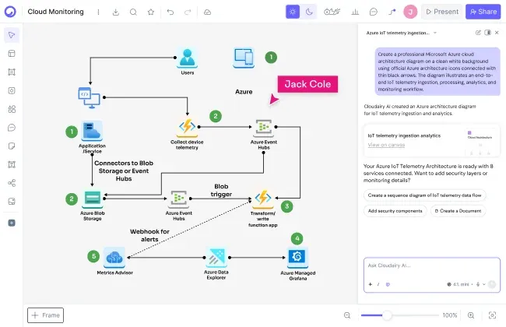
Task: Click the plus attach icon in chat input
Action: [371, 284]
